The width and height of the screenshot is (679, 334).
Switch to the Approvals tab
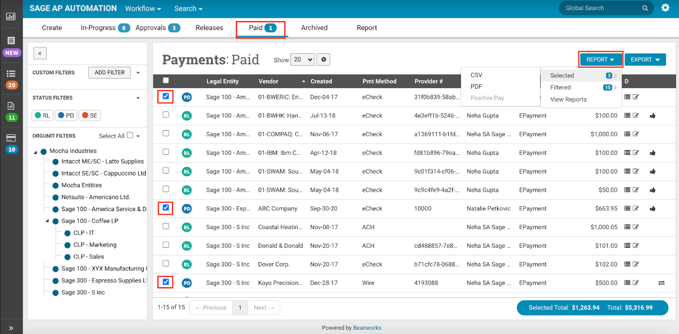pos(158,28)
